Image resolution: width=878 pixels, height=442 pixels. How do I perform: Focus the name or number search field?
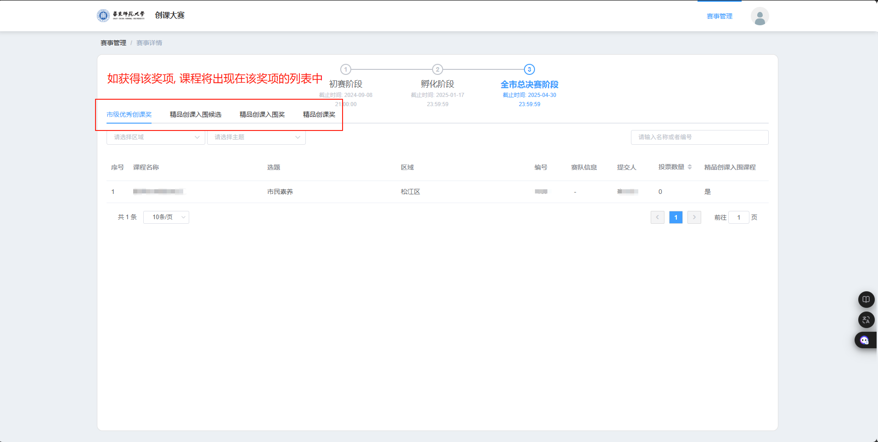click(699, 137)
